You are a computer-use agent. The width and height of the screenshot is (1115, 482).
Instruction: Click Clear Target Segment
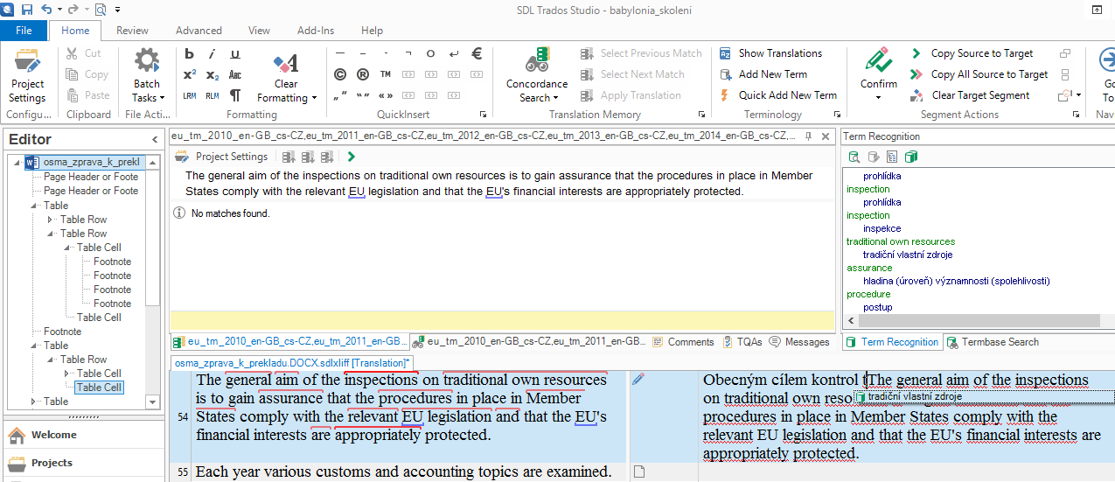coord(969,95)
